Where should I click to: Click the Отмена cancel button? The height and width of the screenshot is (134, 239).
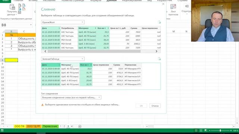click(155, 106)
